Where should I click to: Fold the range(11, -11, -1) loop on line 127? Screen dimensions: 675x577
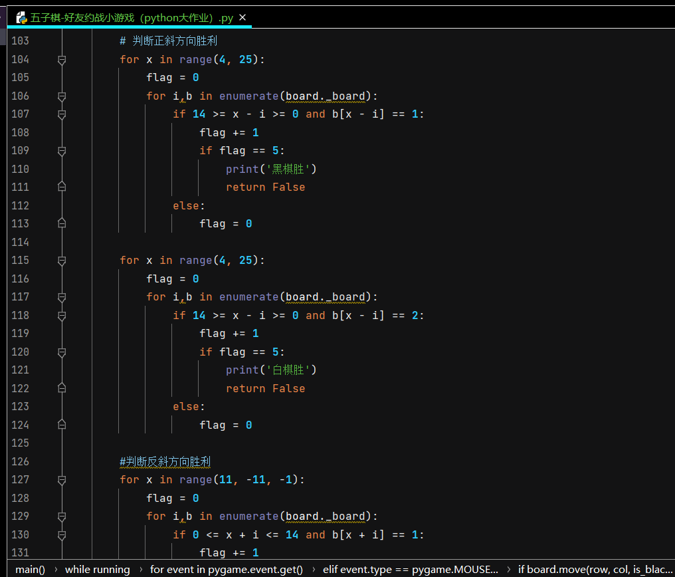click(62, 480)
